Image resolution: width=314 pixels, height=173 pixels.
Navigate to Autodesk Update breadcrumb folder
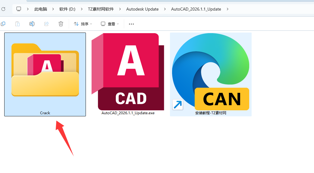point(142,9)
